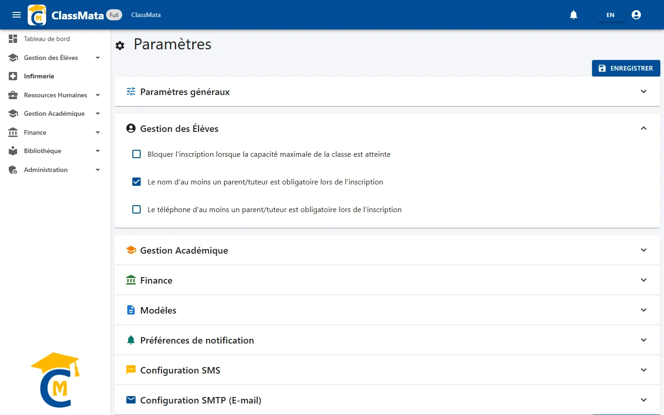Expand Gestion Académique sidebar menu
The width and height of the screenshot is (664, 415).
coord(55,113)
